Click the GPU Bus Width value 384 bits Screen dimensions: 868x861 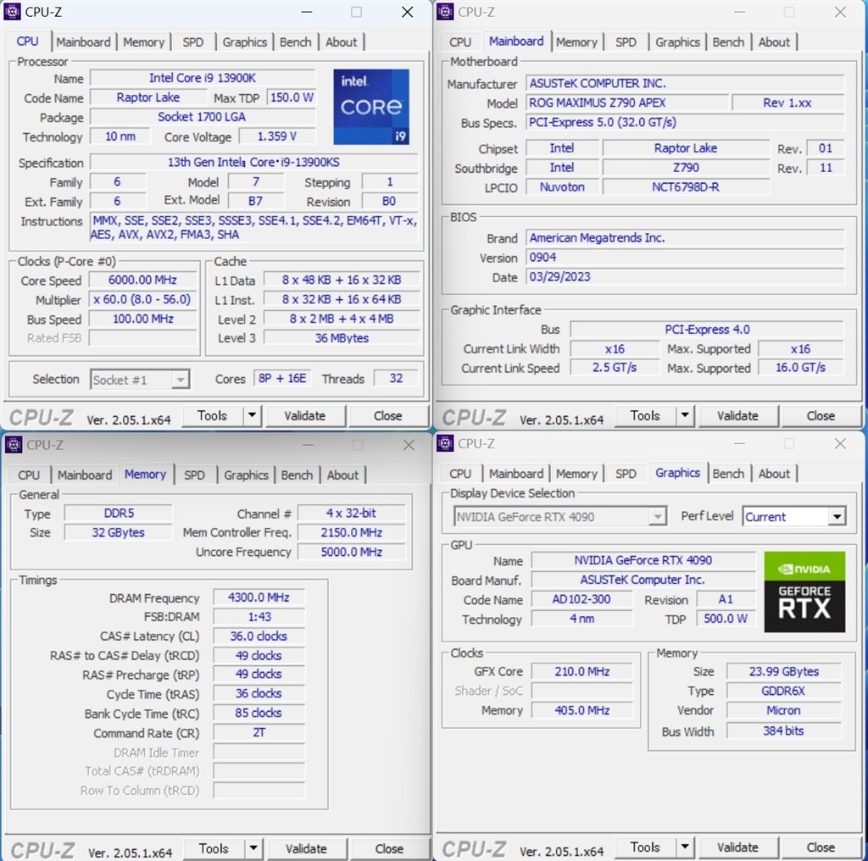pyautogui.click(x=783, y=731)
